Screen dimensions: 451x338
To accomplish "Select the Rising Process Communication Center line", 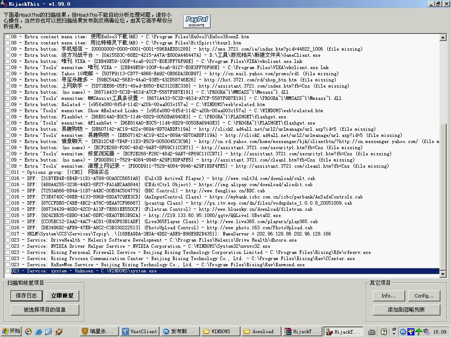I will click(x=183, y=259).
